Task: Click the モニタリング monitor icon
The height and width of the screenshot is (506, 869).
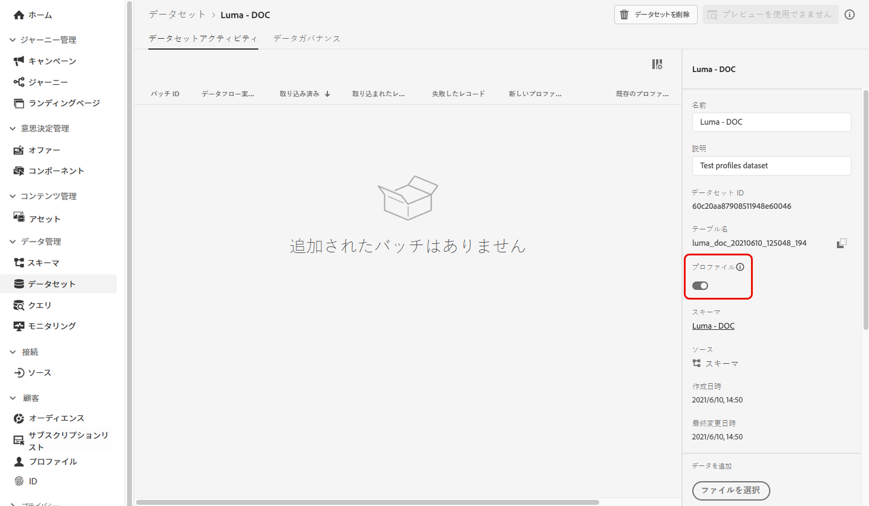Action: click(x=19, y=326)
